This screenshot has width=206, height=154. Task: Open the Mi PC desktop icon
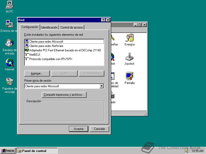[x=10, y=7]
